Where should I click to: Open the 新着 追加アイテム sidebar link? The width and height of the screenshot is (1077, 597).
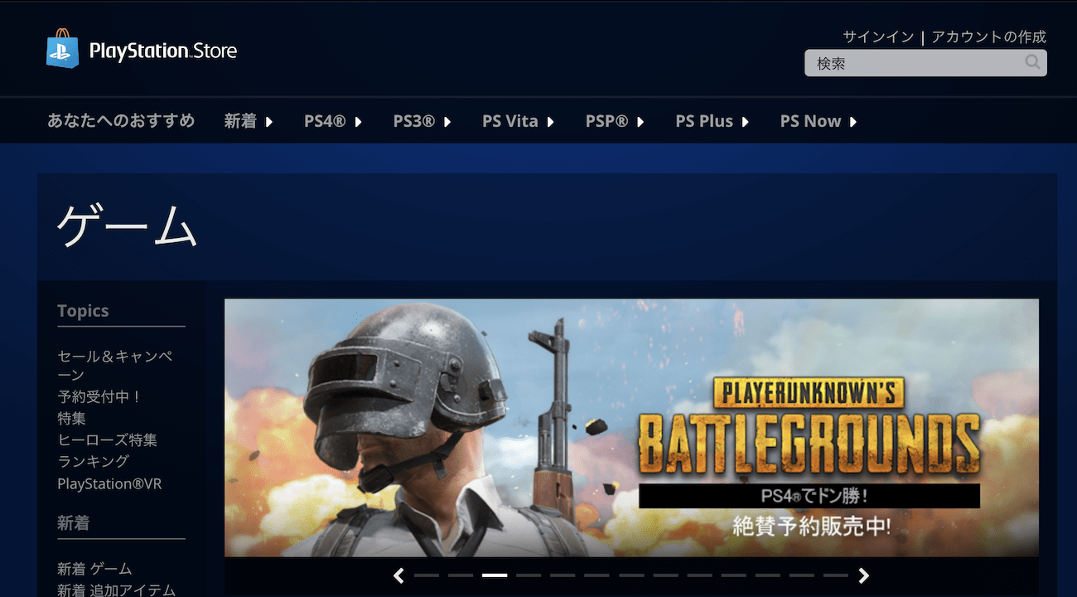point(116,590)
